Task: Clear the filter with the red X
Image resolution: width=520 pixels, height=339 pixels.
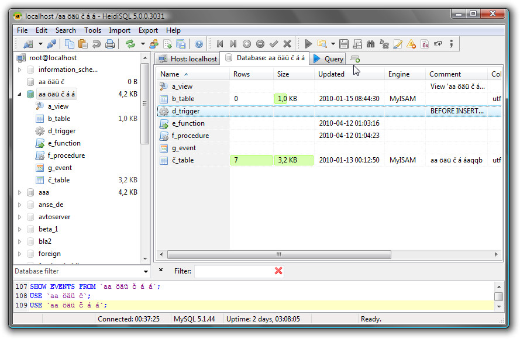Action: [x=278, y=271]
